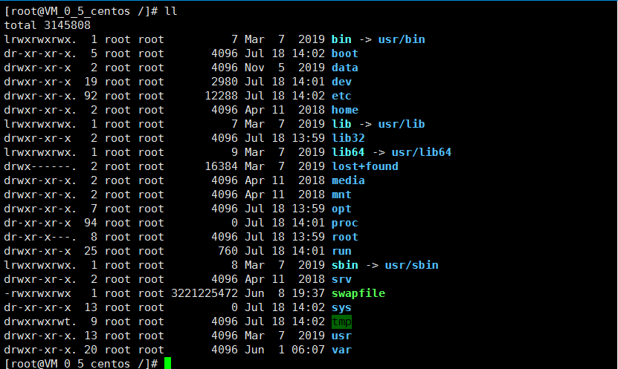Select the boot directory name

(345, 53)
